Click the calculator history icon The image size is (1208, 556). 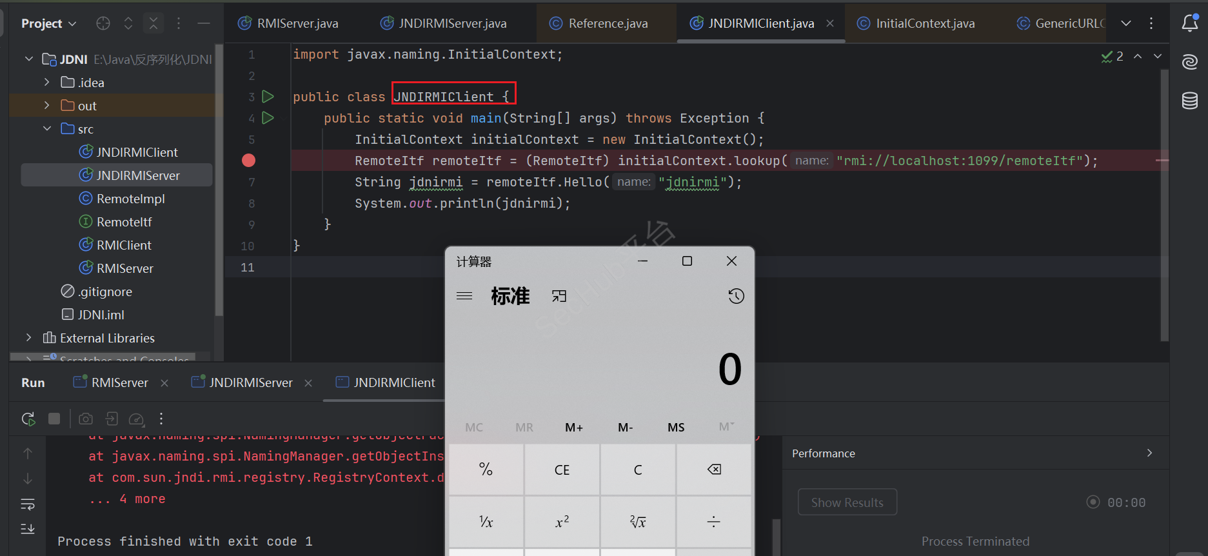pos(736,296)
